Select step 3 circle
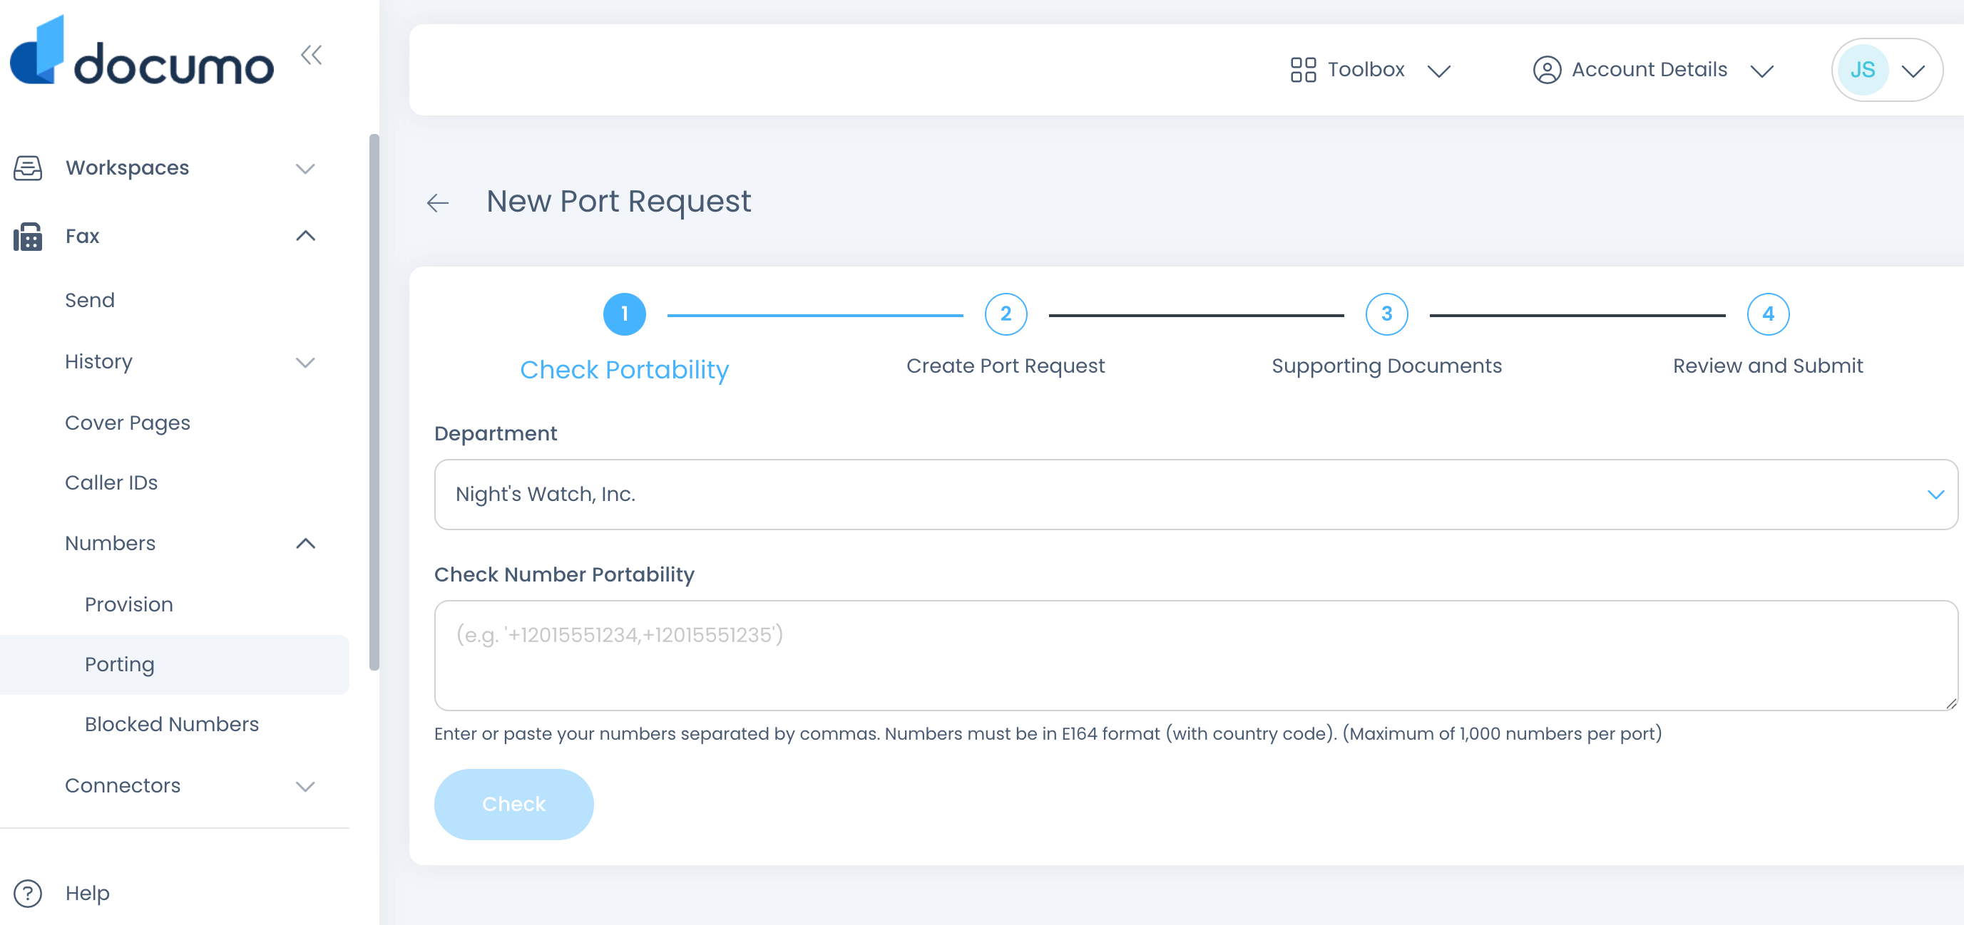The height and width of the screenshot is (925, 1964). pos(1387,314)
